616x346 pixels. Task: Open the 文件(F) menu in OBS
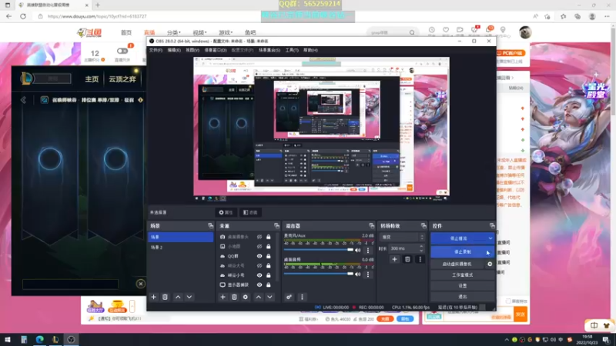pos(156,50)
